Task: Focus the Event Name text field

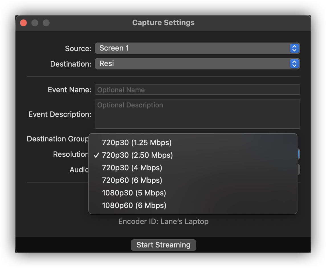Action: coord(197,90)
